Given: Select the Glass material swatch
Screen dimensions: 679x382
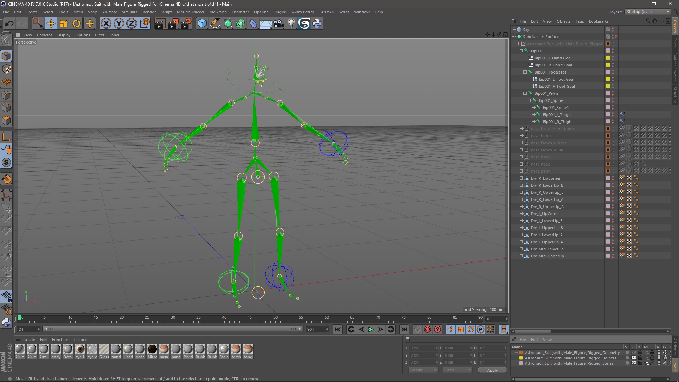Looking at the screenshot, I should (104, 350).
